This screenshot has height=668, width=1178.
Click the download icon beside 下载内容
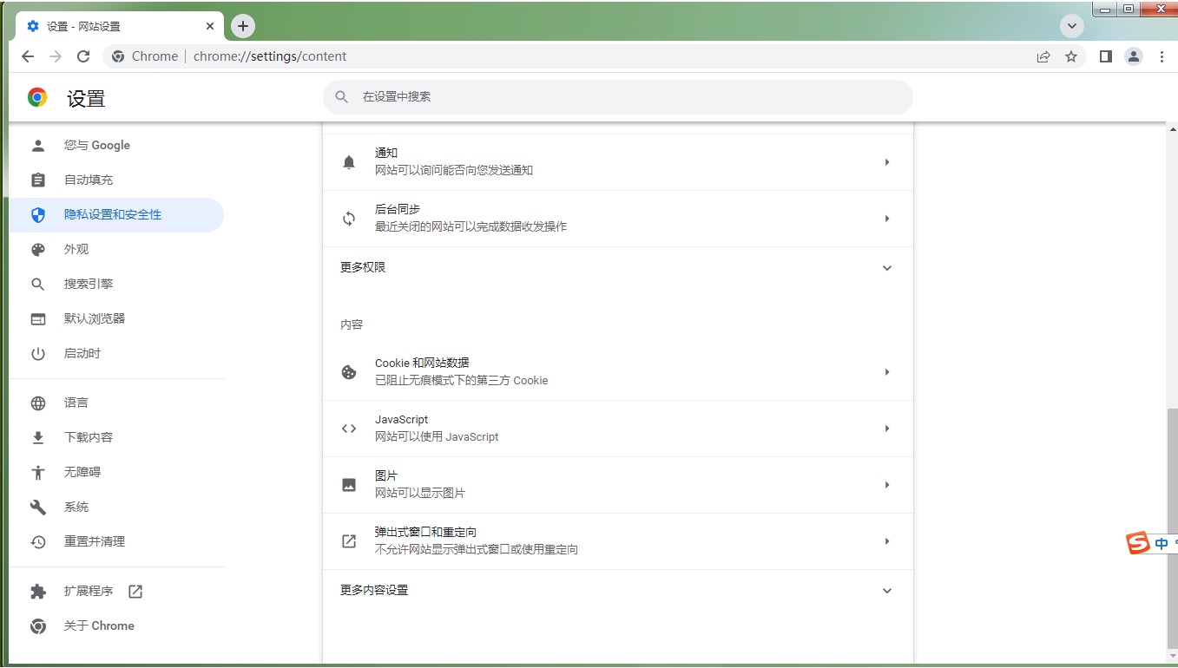(x=37, y=438)
